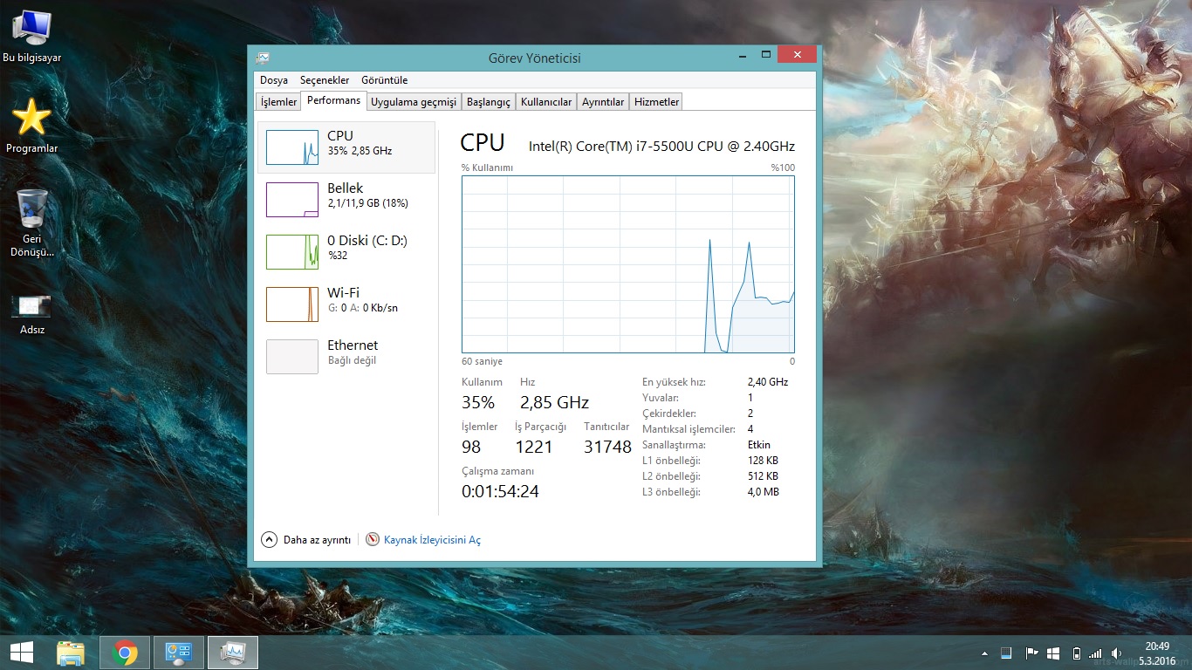This screenshot has width=1192, height=670.
Task: Switch to the Hizmetler tab
Action: 657,102
